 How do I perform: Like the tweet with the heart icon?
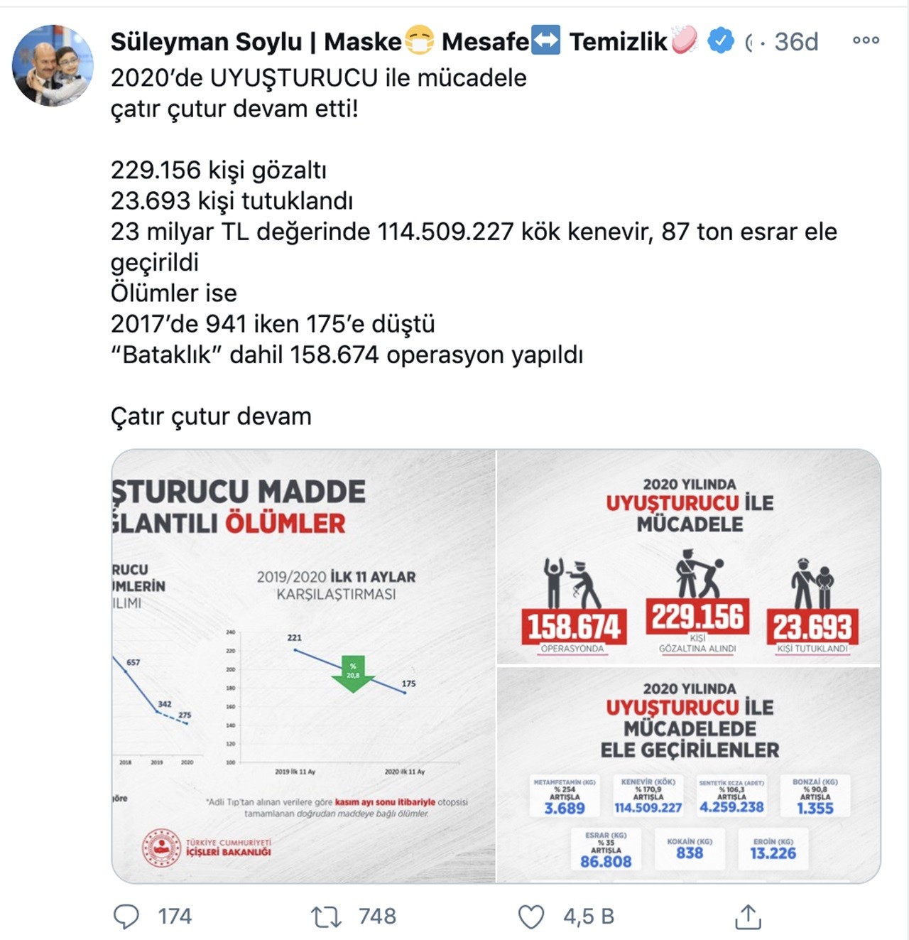click(x=530, y=917)
